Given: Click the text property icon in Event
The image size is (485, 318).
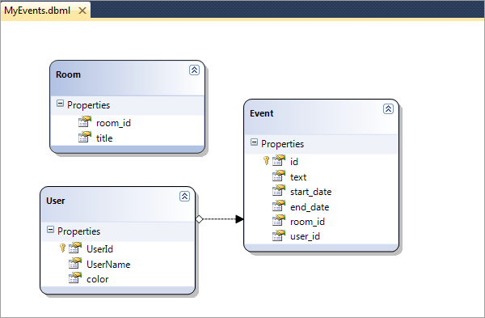Looking at the screenshot, I should [x=279, y=176].
